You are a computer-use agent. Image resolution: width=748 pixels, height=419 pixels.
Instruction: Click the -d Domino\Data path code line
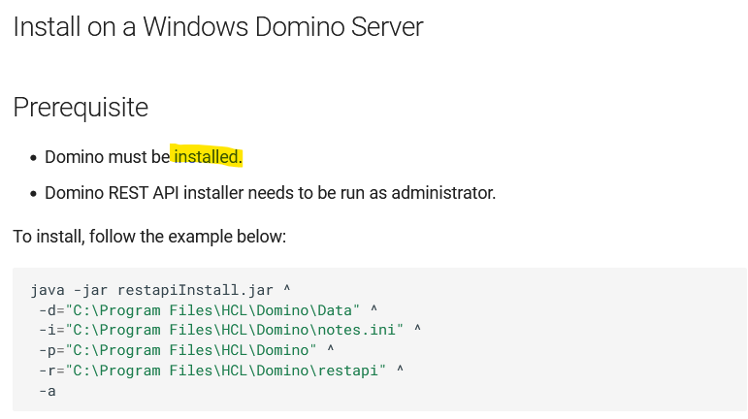click(208, 310)
